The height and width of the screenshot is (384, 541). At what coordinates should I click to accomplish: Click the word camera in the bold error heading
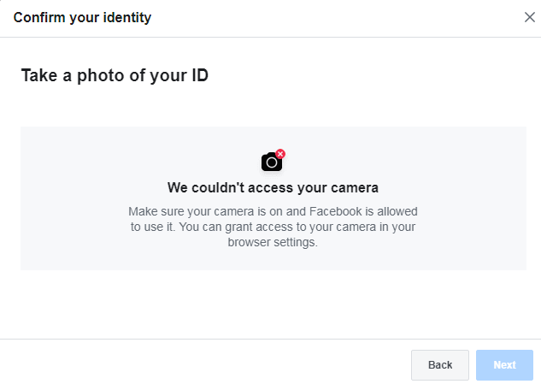355,188
